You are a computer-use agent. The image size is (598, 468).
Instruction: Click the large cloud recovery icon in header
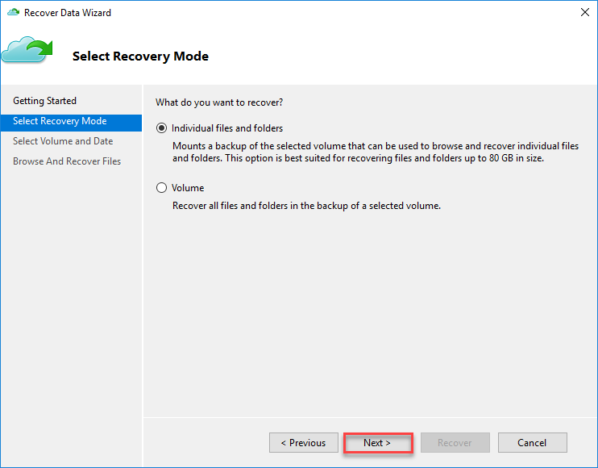tap(27, 51)
